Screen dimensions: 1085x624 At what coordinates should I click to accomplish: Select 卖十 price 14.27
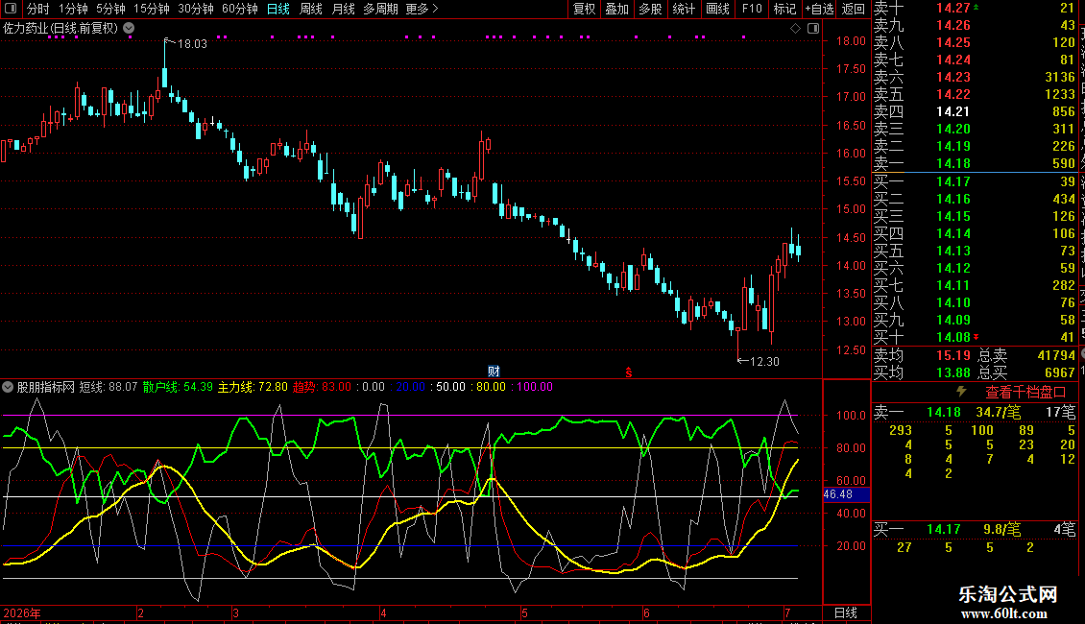click(x=952, y=8)
